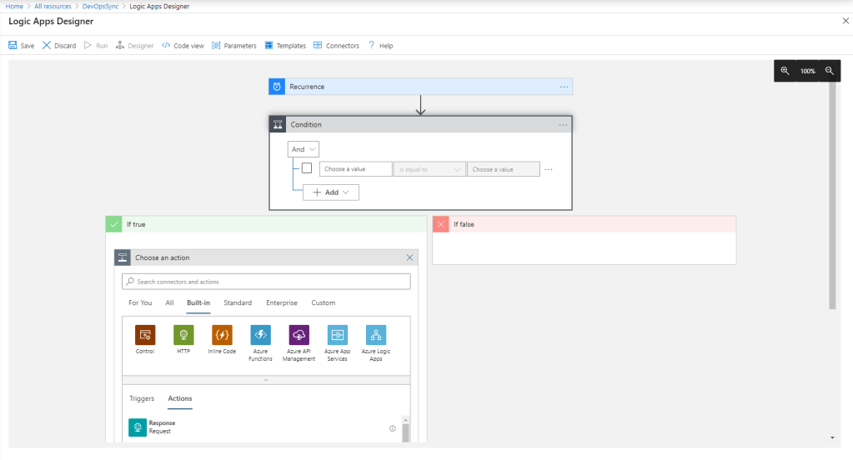
Task: Switch to the Standard connectors tab
Action: tap(238, 302)
